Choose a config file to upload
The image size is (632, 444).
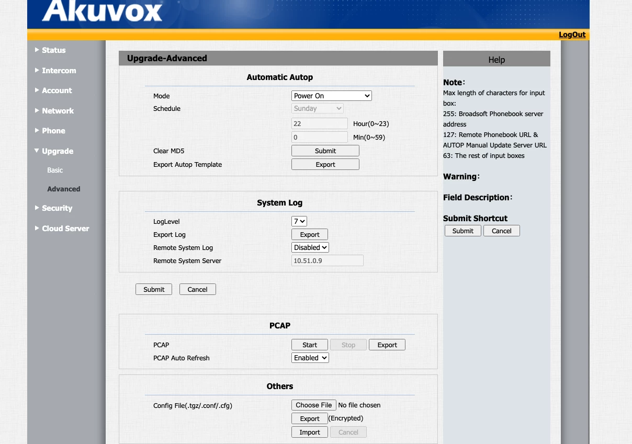(313, 405)
